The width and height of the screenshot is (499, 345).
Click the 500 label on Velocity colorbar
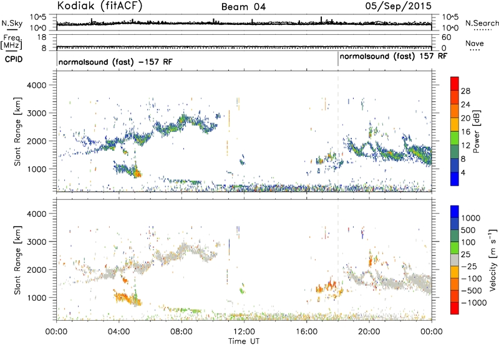(x=468, y=230)
